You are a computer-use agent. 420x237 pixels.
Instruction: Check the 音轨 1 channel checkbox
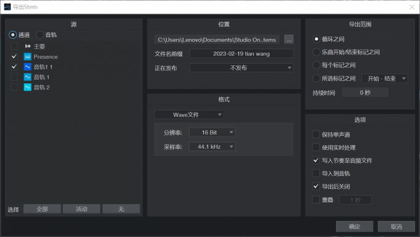point(14,77)
